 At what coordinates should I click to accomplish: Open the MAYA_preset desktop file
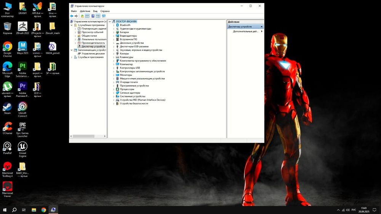(53, 48)
